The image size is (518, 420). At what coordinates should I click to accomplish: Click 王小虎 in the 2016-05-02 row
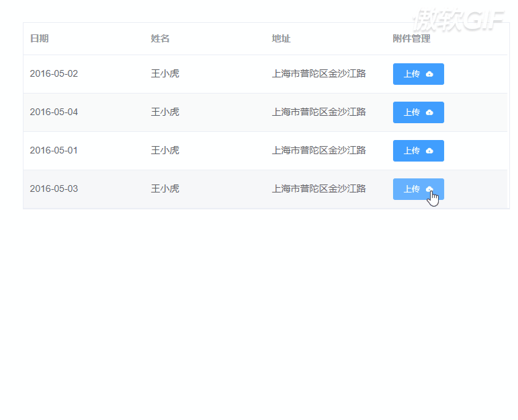tap(165, 73)
